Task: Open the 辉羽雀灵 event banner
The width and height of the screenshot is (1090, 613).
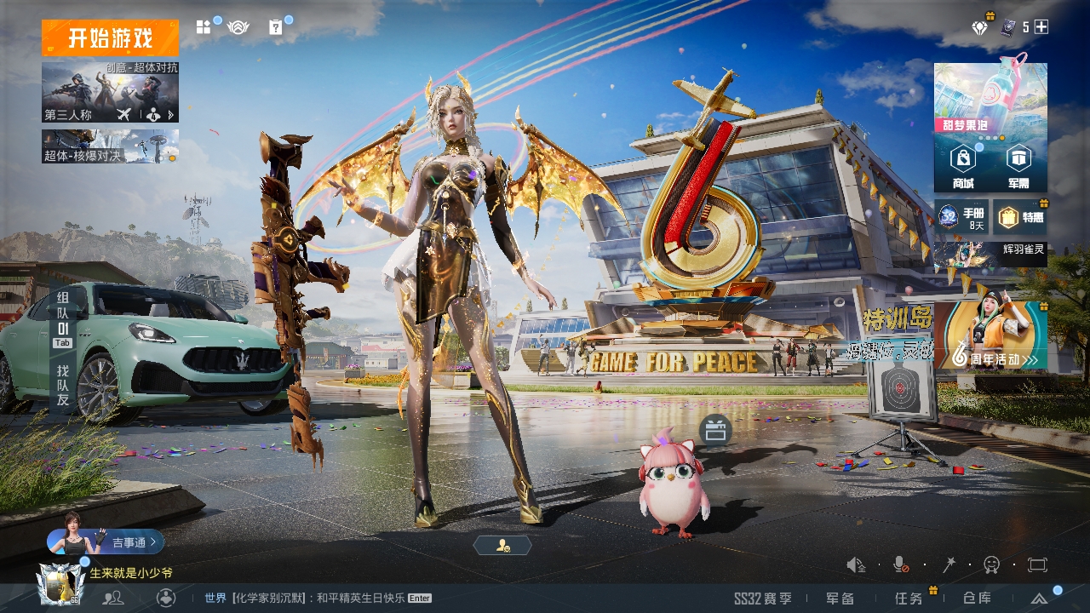Action: point(990,254)
